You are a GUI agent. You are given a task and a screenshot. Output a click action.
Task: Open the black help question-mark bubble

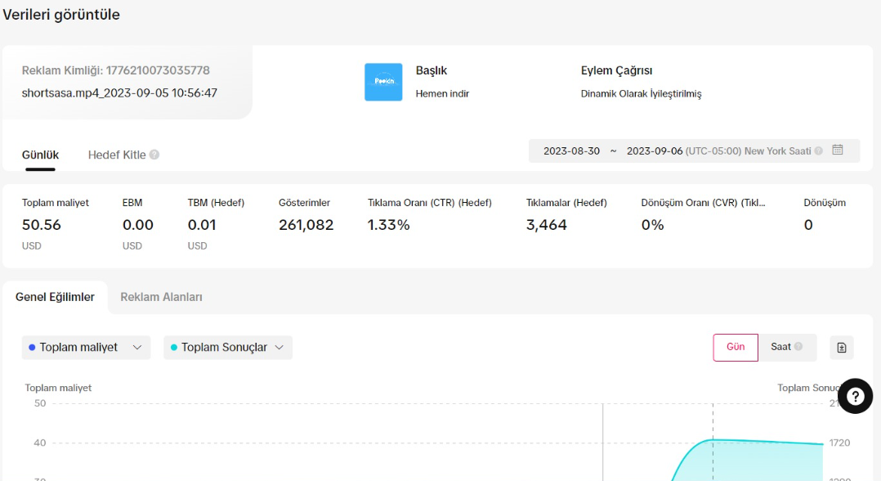click(x=855, y=396)
